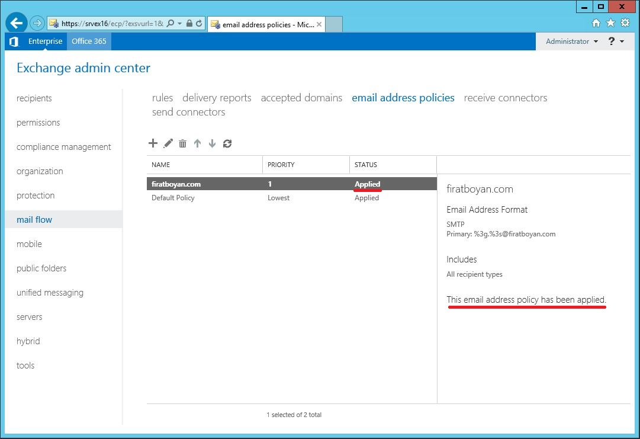640x439 pixels.
Task: Open the accepted domains tab
Action: click(301, 98)
